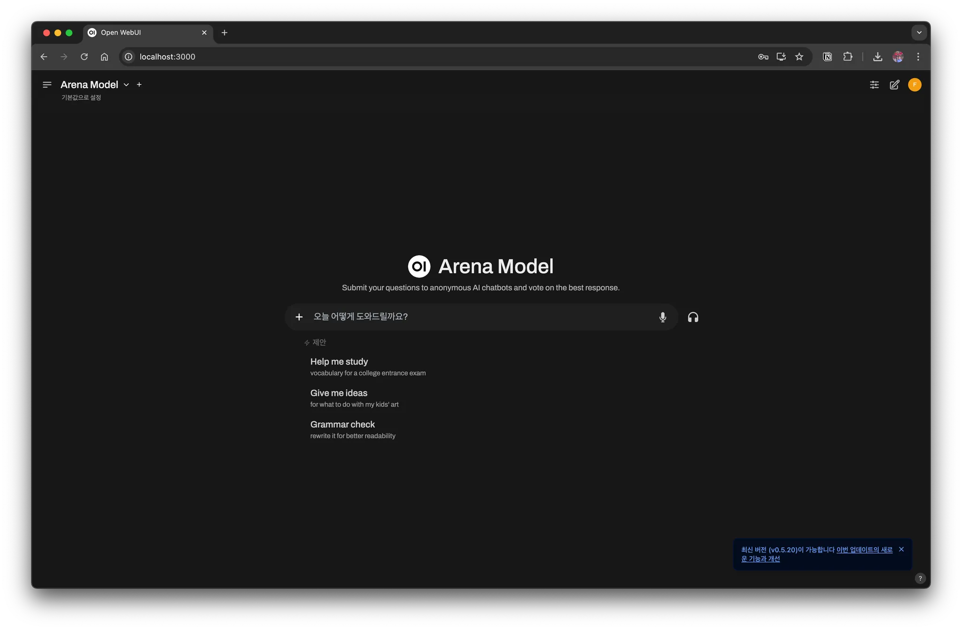Bookmark page with the star icon
This screenshot has width=962, height=630.
click(x=799, y=57)
